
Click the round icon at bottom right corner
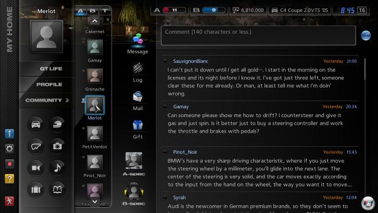pyautogui.click(x=368, y=203)
